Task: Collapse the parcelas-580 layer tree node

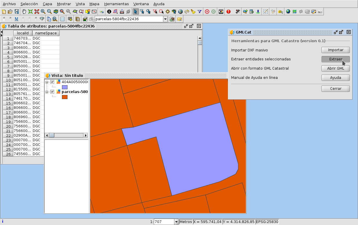Action: [47, 92]
